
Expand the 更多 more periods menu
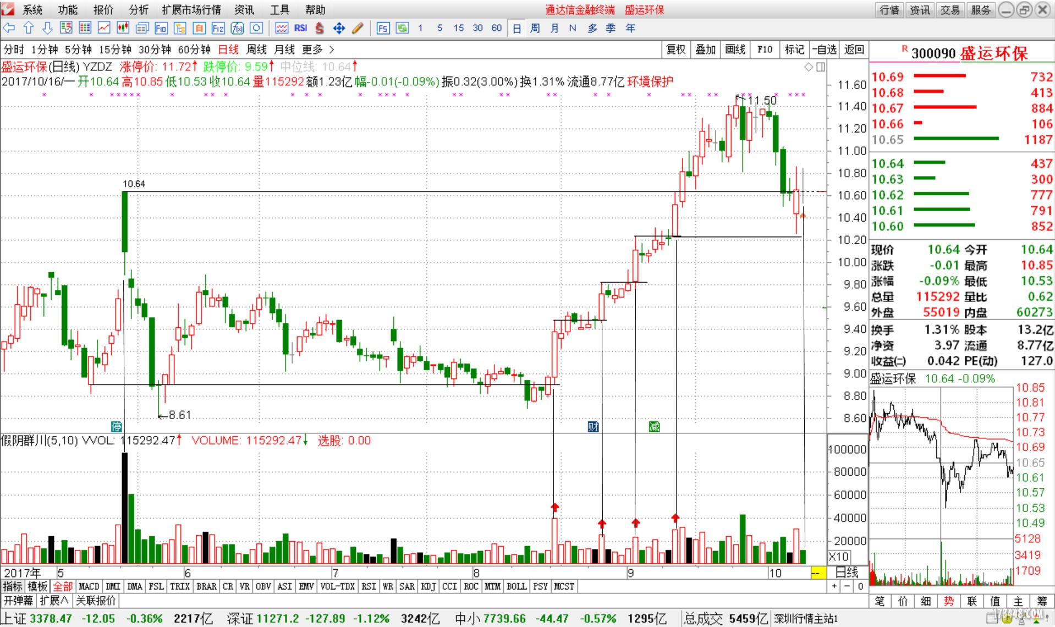coord(318,50)
